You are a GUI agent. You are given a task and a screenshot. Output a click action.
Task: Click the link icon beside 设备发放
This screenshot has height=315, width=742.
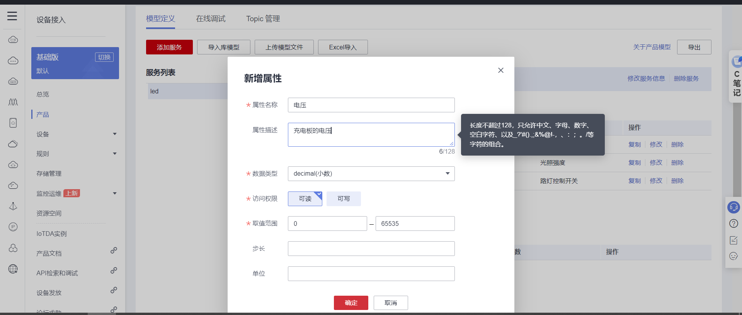[114, 290]
